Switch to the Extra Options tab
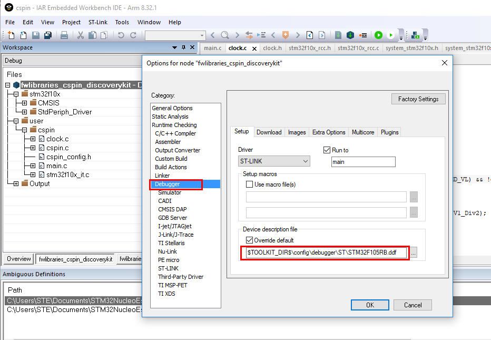Image resolution: width=491 pixels, height=340 pixels. click(x=329, y=132)
